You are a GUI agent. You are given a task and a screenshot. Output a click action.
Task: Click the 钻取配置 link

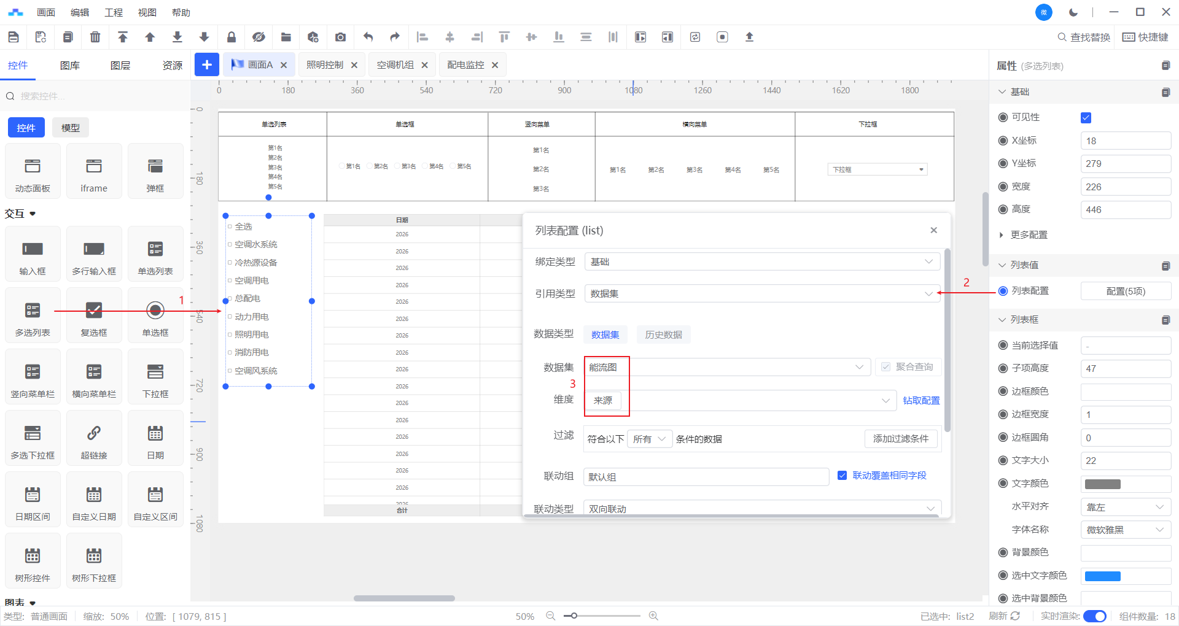coord(921,401)
